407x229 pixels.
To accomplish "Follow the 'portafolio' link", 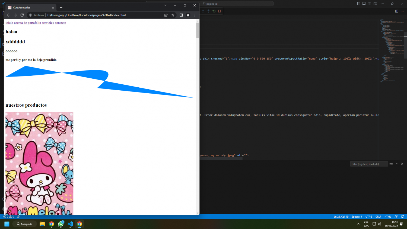I will coord(34,23).
